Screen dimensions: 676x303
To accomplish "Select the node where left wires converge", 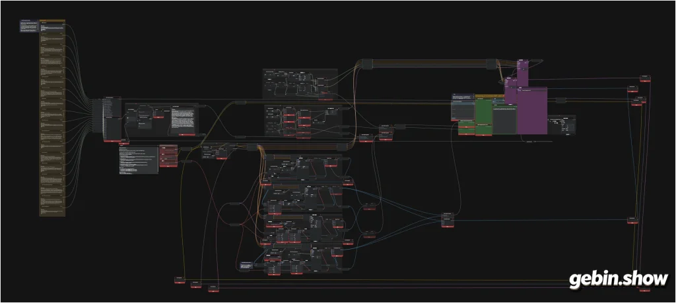I will [112, 119].
